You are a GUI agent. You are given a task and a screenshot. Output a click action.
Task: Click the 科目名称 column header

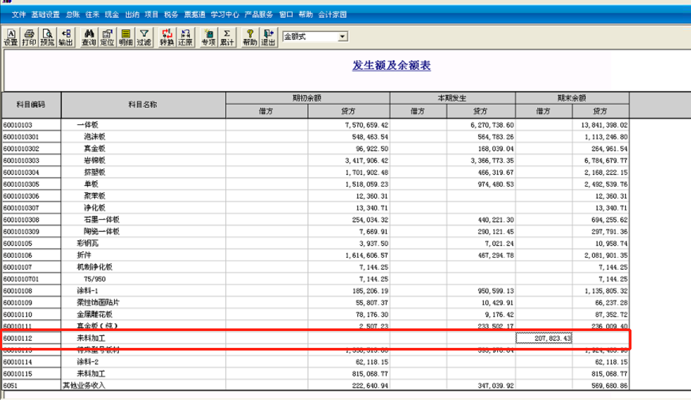[143, 105]
